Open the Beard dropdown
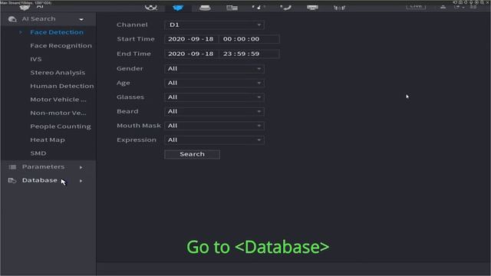 [x=214, y=112]
